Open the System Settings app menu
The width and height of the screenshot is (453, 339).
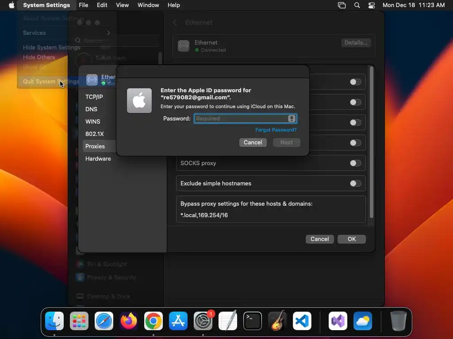click(46, 5)
